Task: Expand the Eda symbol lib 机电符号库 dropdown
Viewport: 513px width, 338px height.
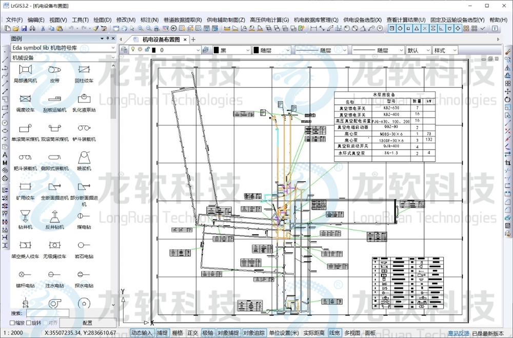Action: point(113,48)
